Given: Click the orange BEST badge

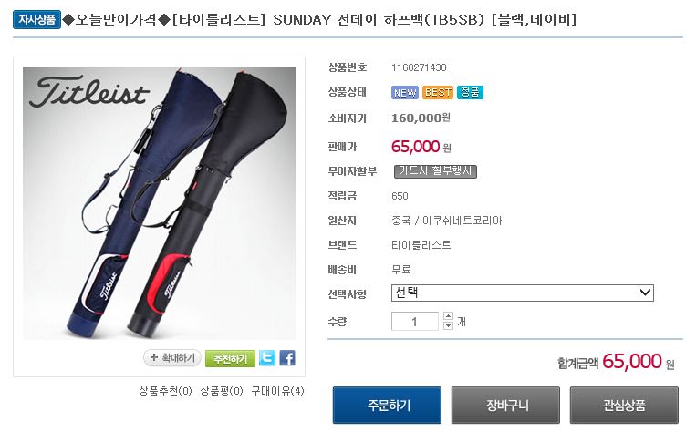Looking at the screenshot, I should coord(438,92).
